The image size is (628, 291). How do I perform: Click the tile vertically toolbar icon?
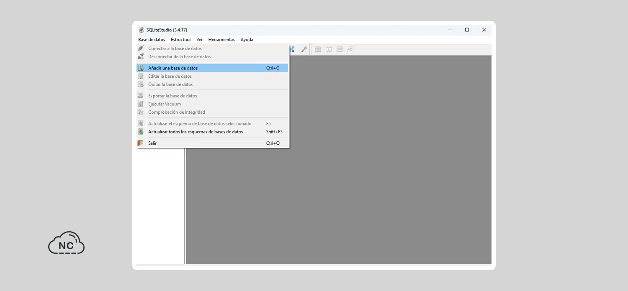point(340,49)
